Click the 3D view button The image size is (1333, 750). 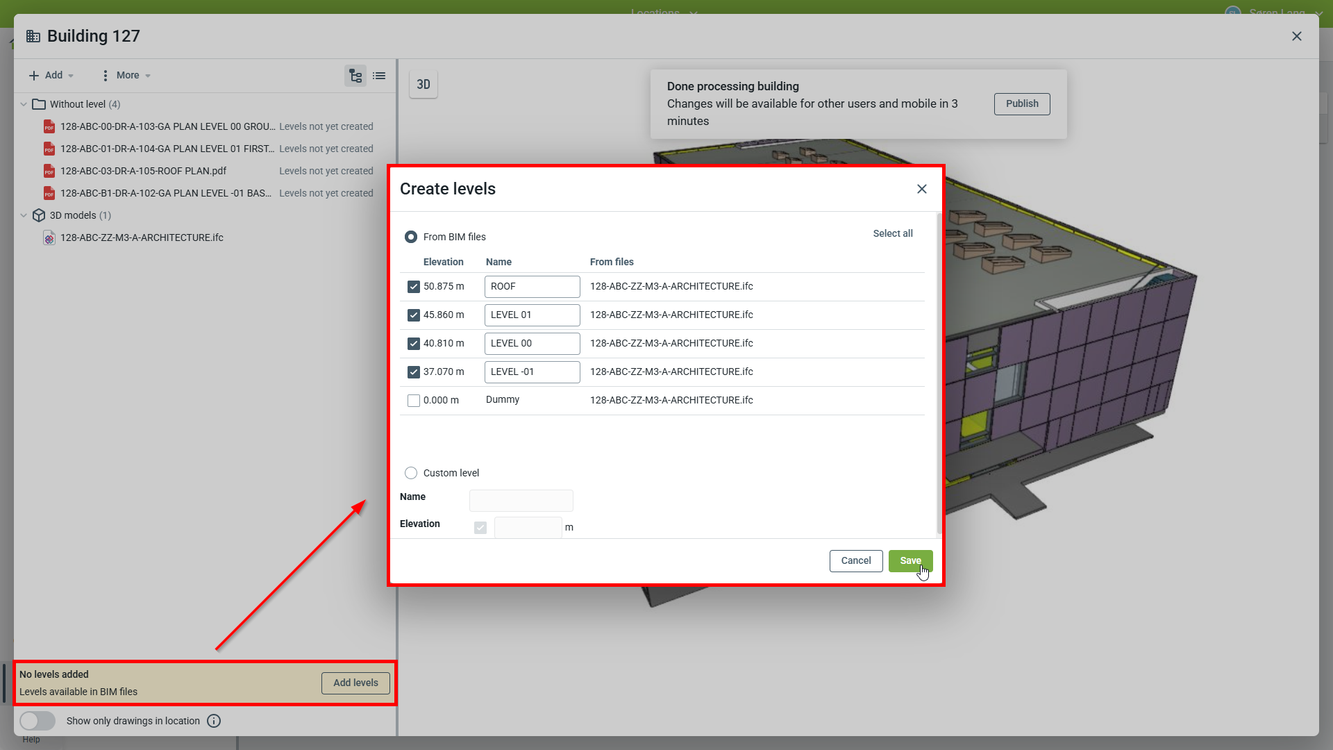click(x=424, y=85)
